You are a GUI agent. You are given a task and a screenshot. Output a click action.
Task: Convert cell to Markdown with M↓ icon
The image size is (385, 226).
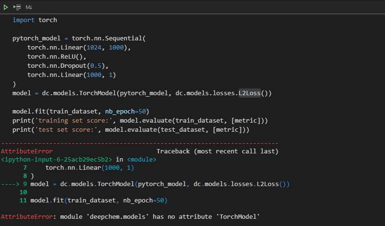tap(29, 7)
